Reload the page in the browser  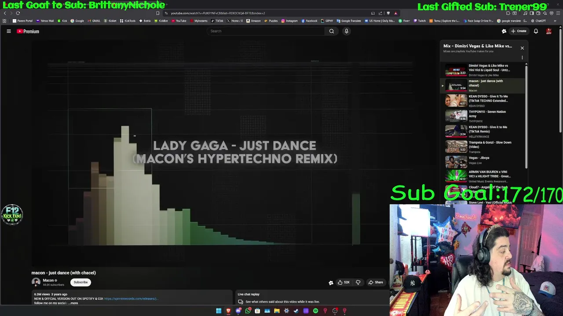click(18, 13)
